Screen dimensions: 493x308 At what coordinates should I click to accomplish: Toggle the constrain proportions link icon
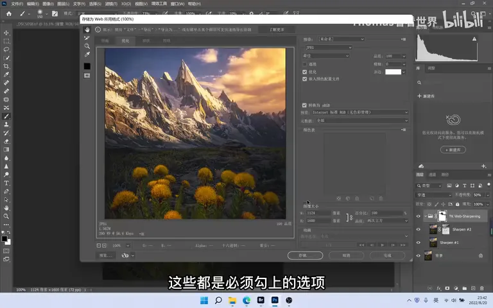coord(349,217)
